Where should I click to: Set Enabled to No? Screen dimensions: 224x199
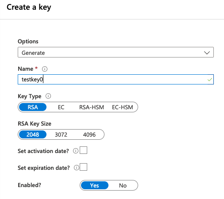(x=123, y=185)
